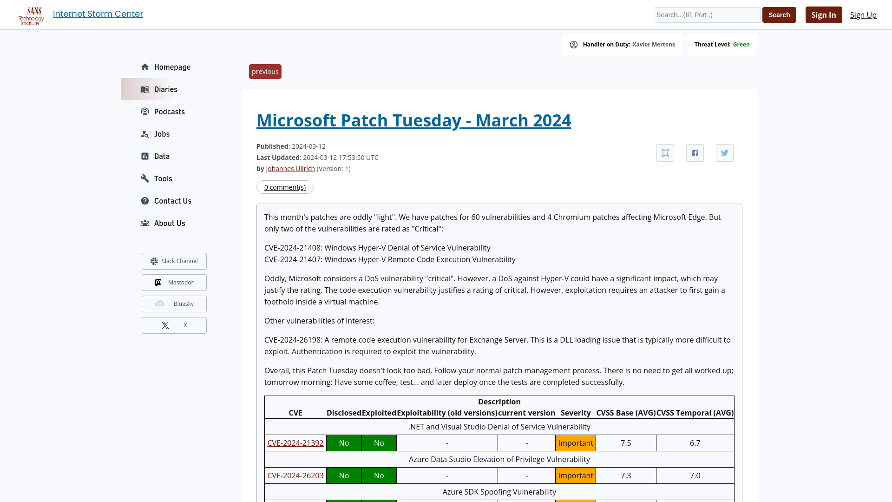The width and height of the screenshot is (892, 502).
Task: Click the handler on duty user icon
Action: [574, 45]
